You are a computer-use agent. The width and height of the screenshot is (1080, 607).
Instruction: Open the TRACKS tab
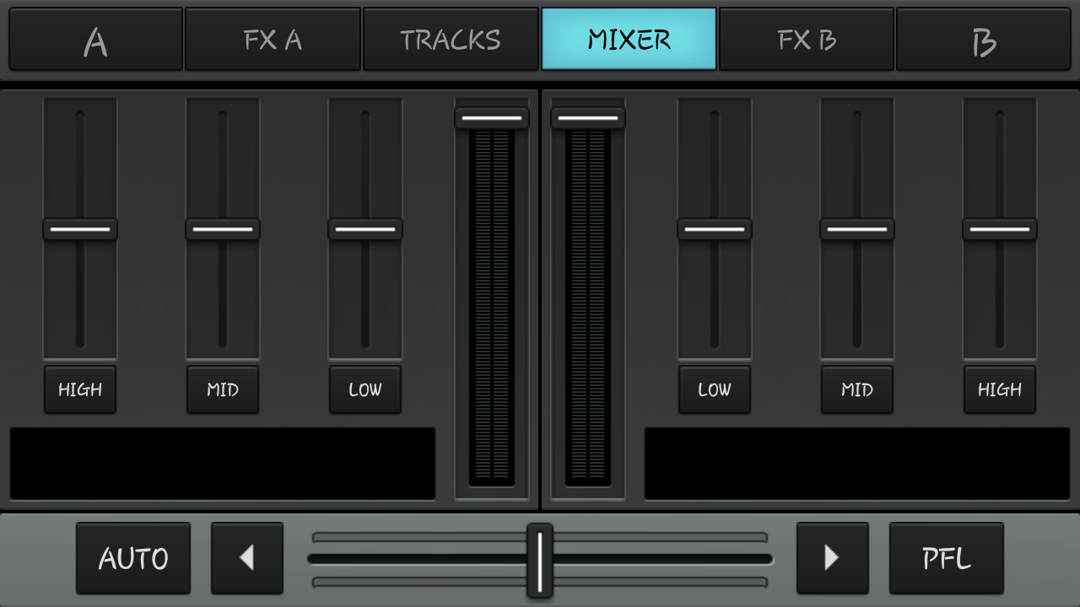[x=451, y=40]
